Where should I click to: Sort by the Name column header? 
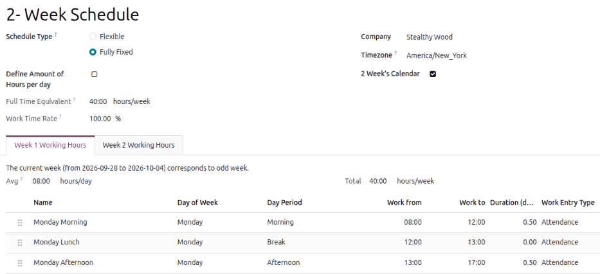(x=43, y=203)
